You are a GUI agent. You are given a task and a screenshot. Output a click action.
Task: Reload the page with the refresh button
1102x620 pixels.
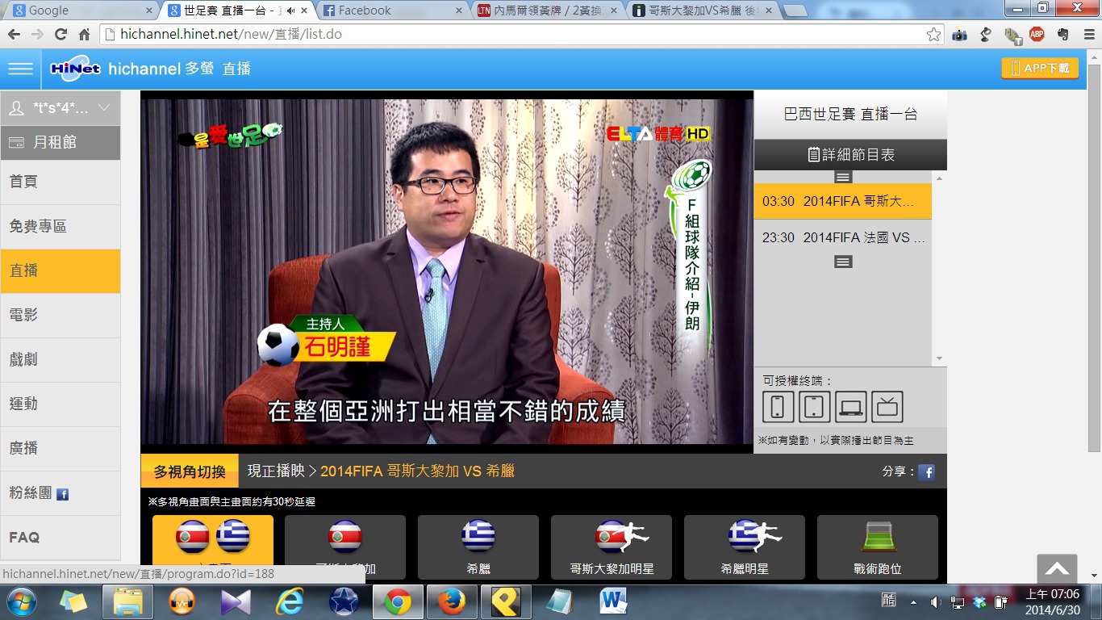pyautogui.click(x=61, y=35)
